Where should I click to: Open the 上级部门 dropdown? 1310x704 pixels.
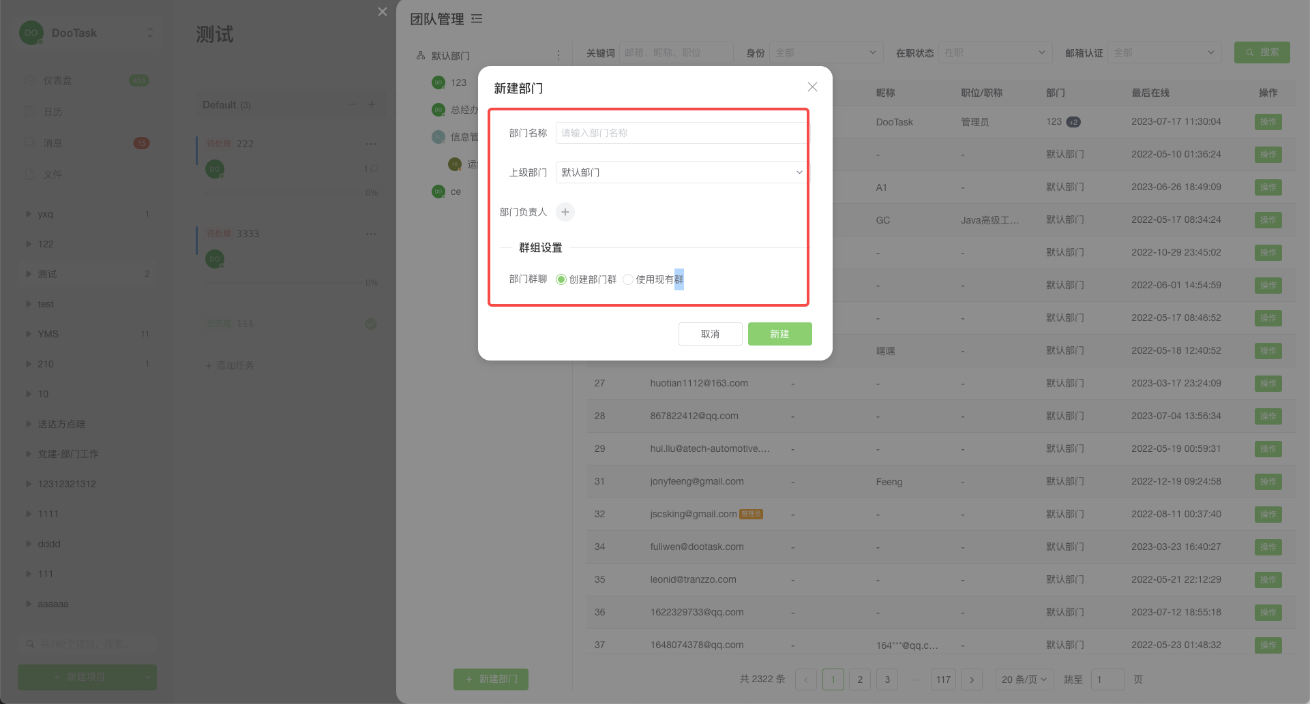click(681, 172)
